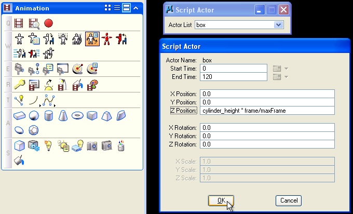Screen dimensions: 353x214
Task: Select the S group tab in Animation panel
Action: (8, 153)
